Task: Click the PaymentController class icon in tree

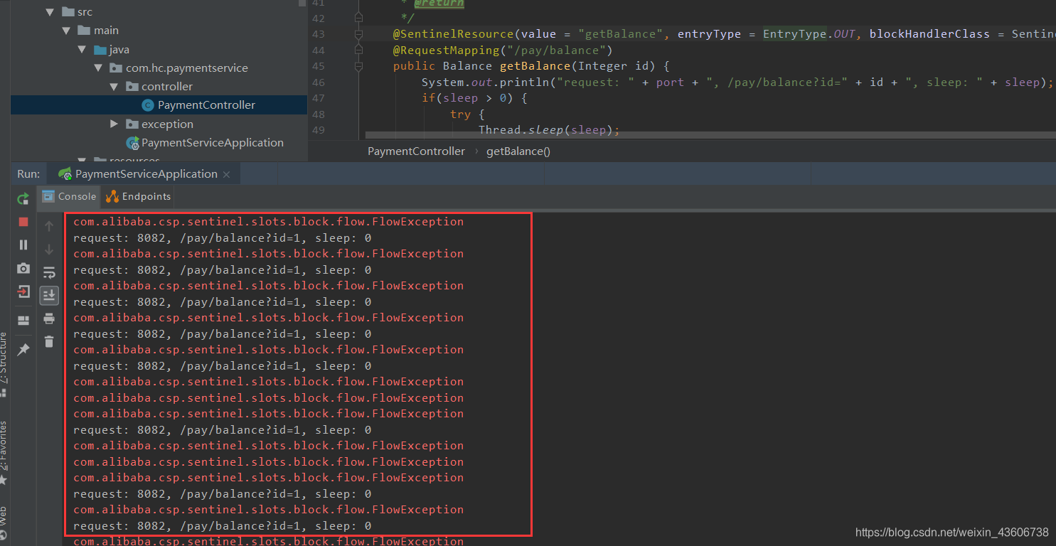Action: [148, 105]
